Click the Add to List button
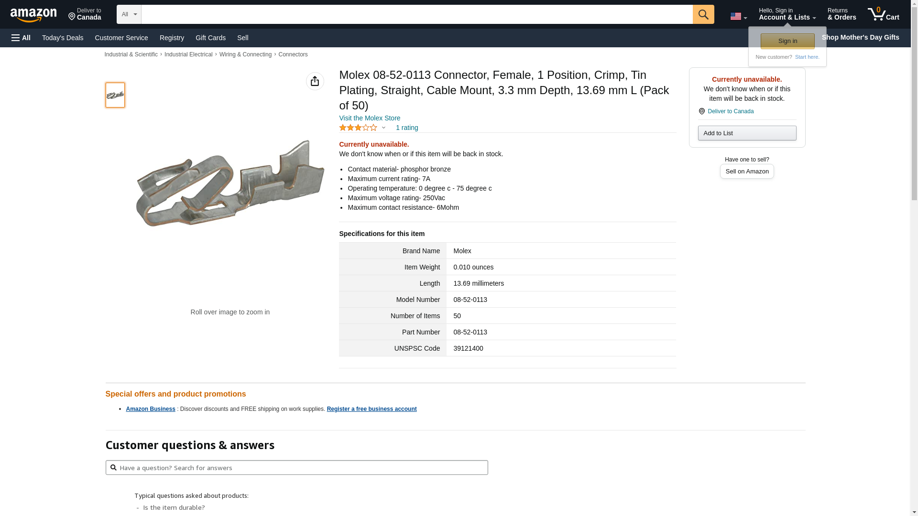Screen dimensions: 918x516 [x=747, y=133]
